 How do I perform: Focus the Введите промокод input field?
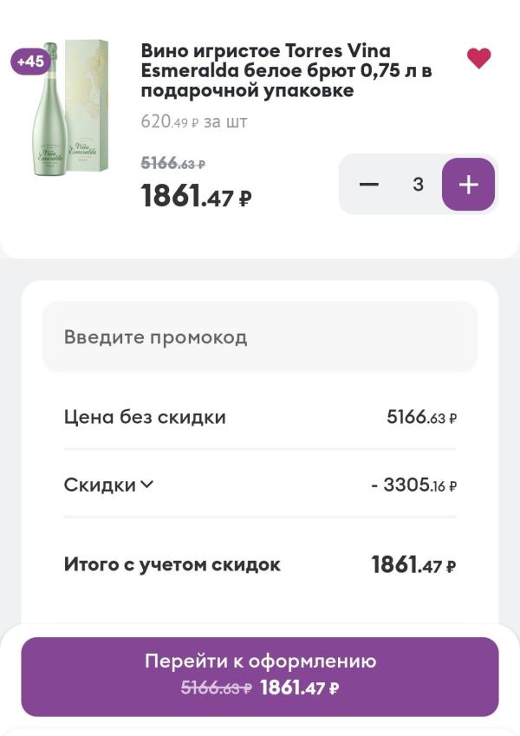click(x=260, y=337)
